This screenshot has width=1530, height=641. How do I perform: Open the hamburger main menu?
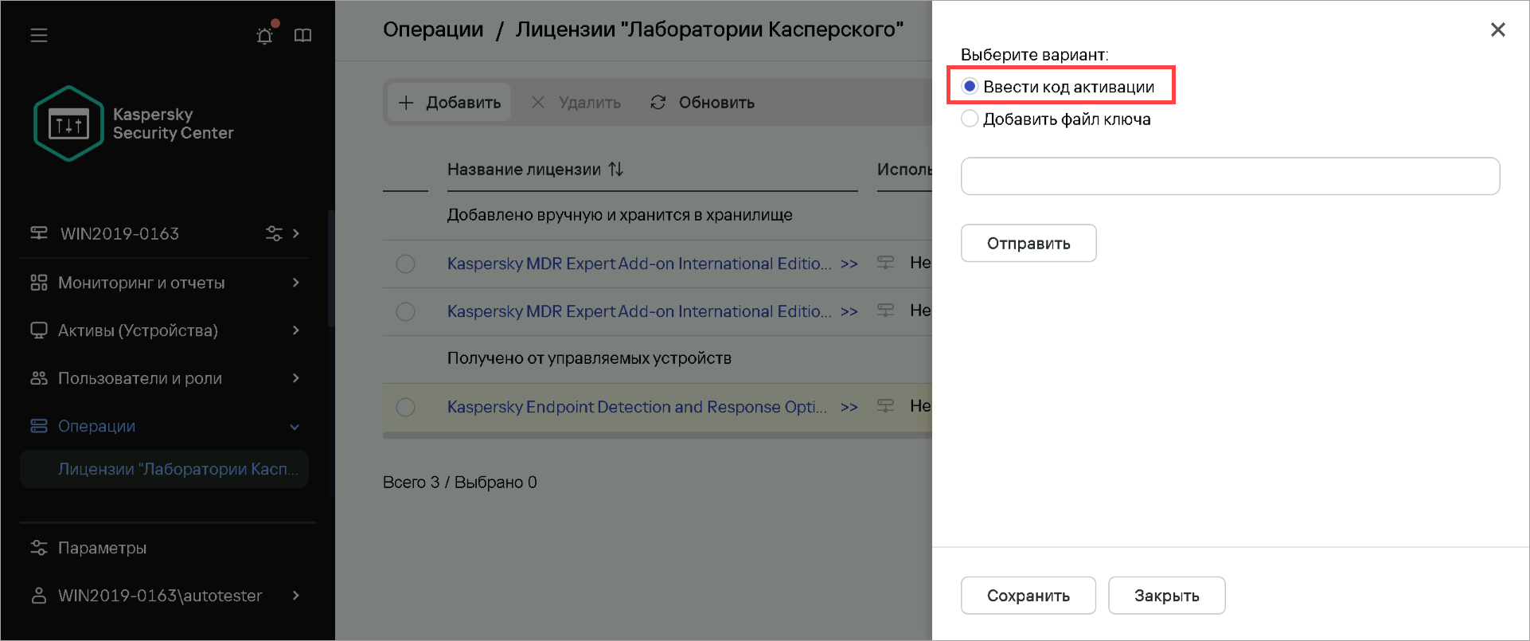(39, 35)
